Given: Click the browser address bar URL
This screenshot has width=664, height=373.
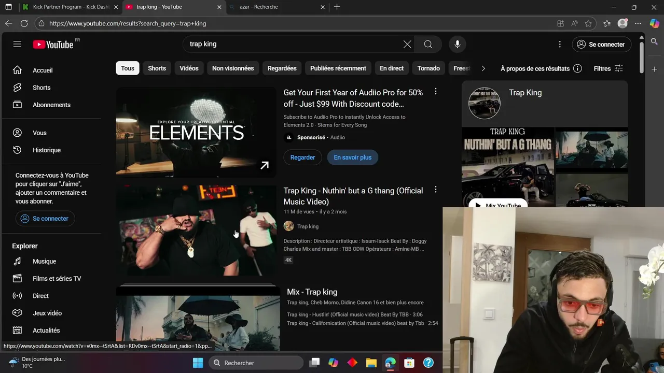Looking at the screenshot, I should (x=128, y=23).
